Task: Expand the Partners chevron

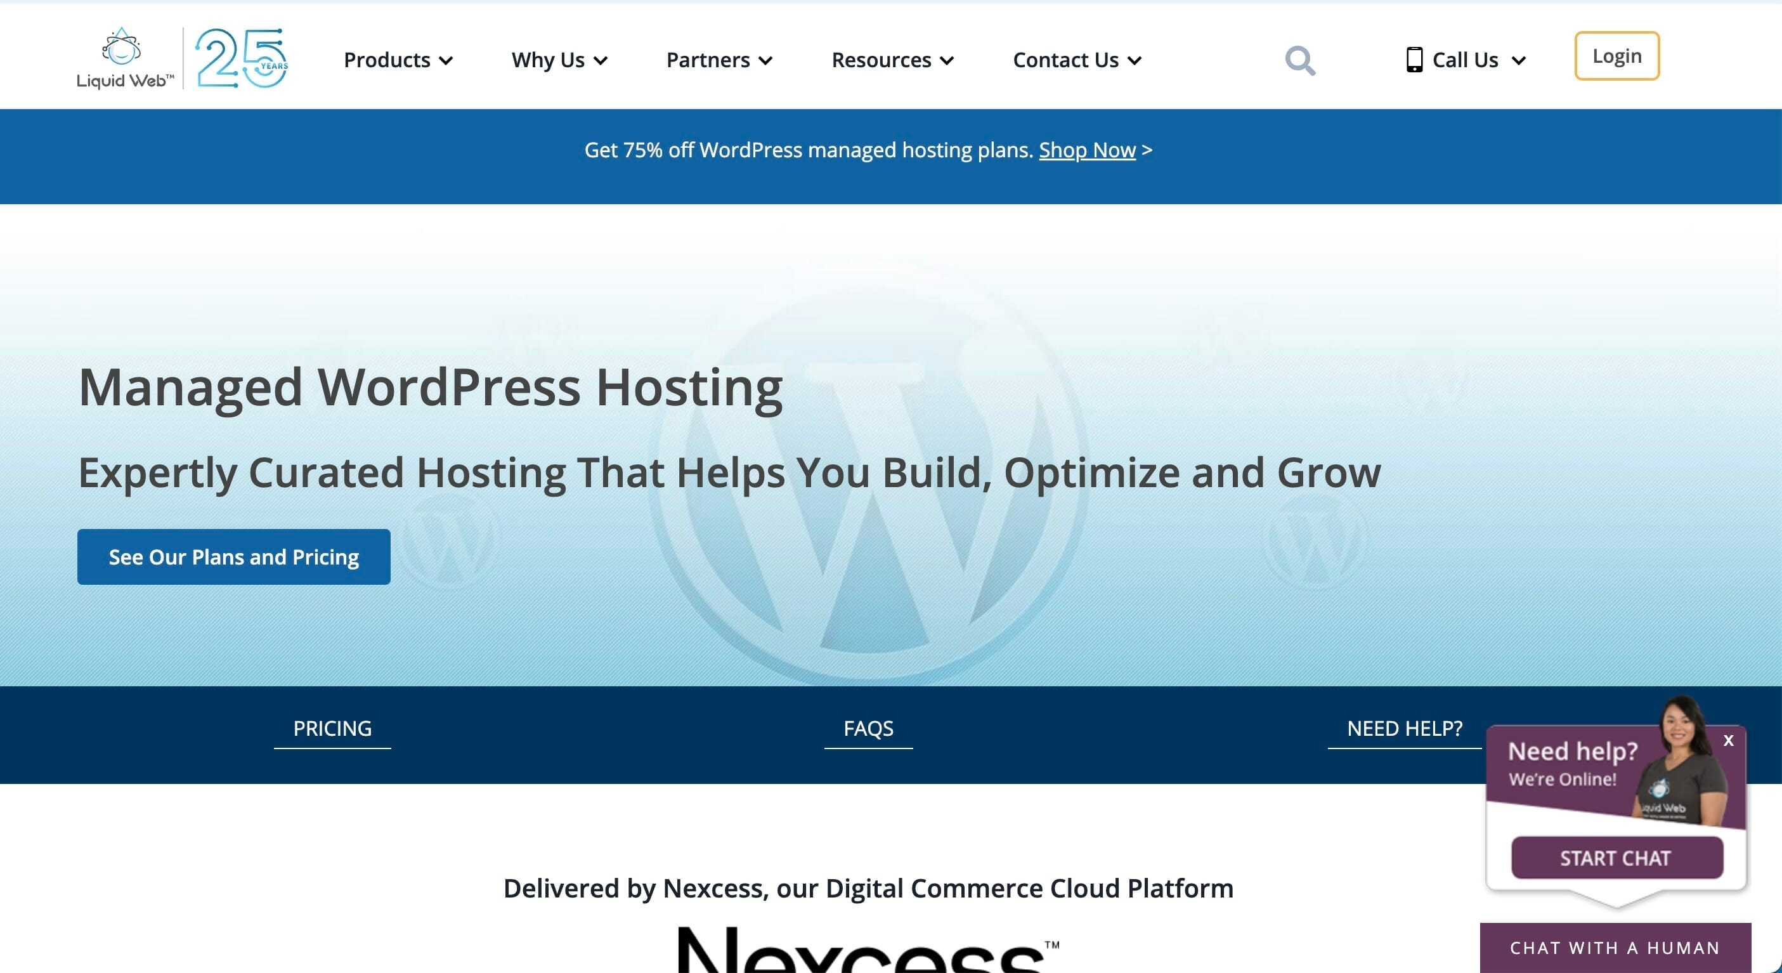Action: tap(765, 61)
